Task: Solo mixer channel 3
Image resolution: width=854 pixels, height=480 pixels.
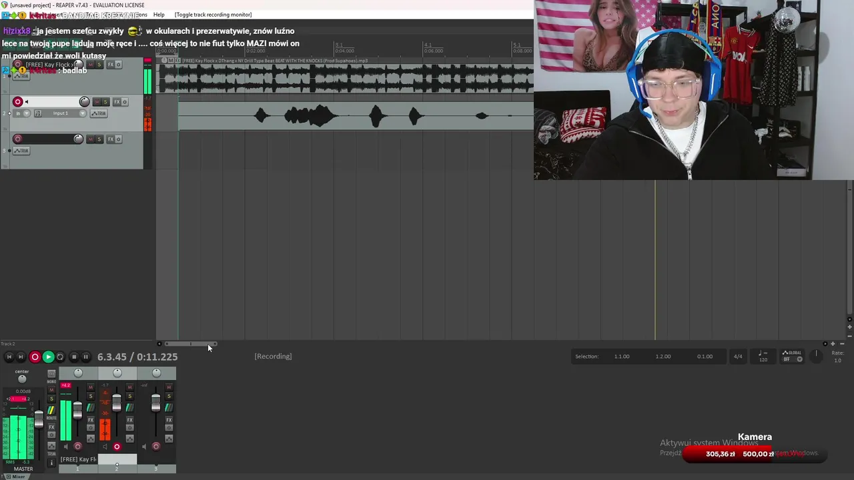Action: [x=169, y=396]
